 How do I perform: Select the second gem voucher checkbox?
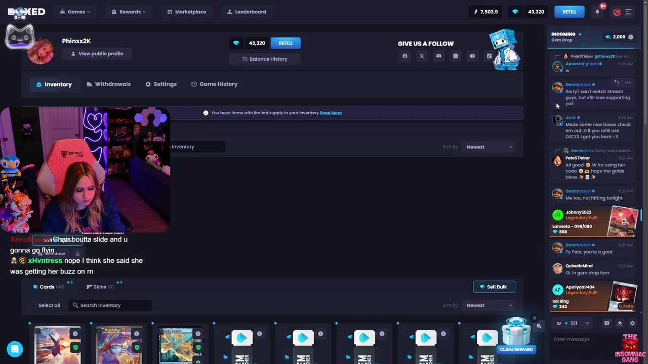coord(283,332)
